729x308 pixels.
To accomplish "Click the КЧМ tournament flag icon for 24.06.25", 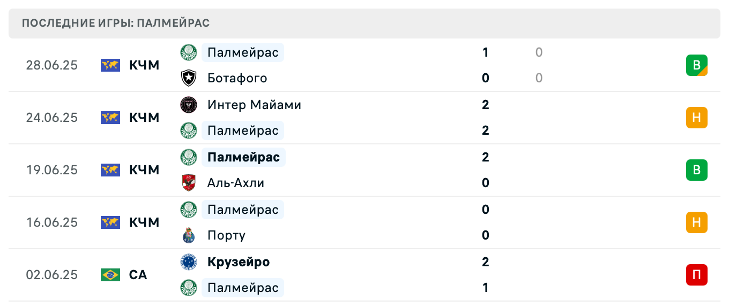I will pos(110,118).
